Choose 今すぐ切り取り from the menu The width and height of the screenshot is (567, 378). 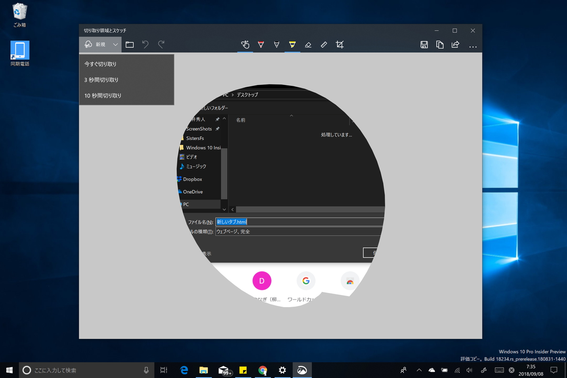[127, 64]
